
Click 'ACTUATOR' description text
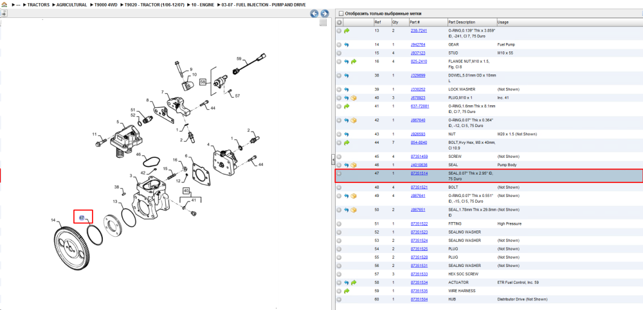pyautogui.click(x=458, y=282)
